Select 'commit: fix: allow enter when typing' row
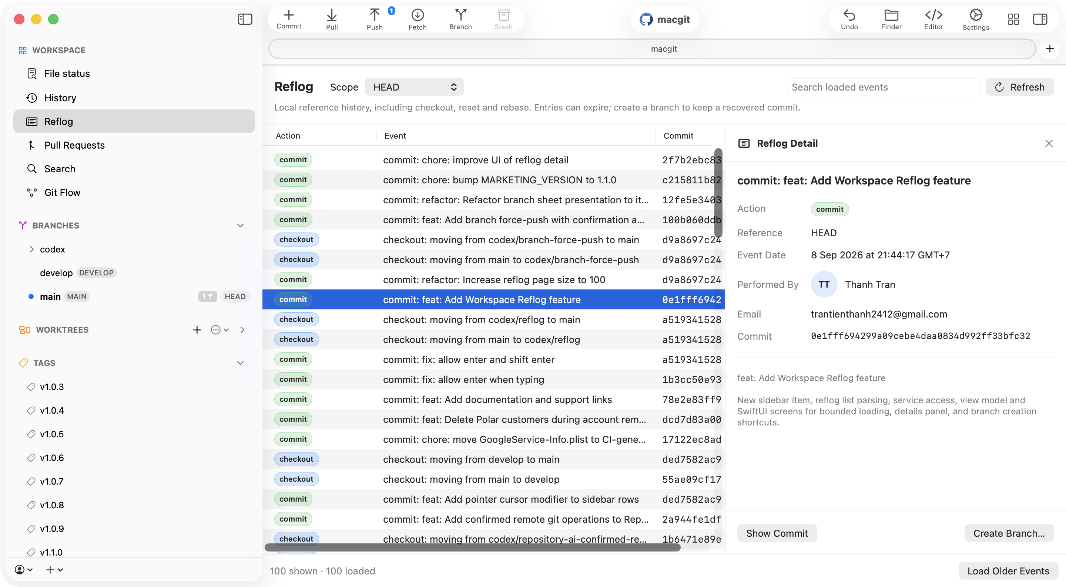This screenshot has width=1066, height=587. point(493,380)
